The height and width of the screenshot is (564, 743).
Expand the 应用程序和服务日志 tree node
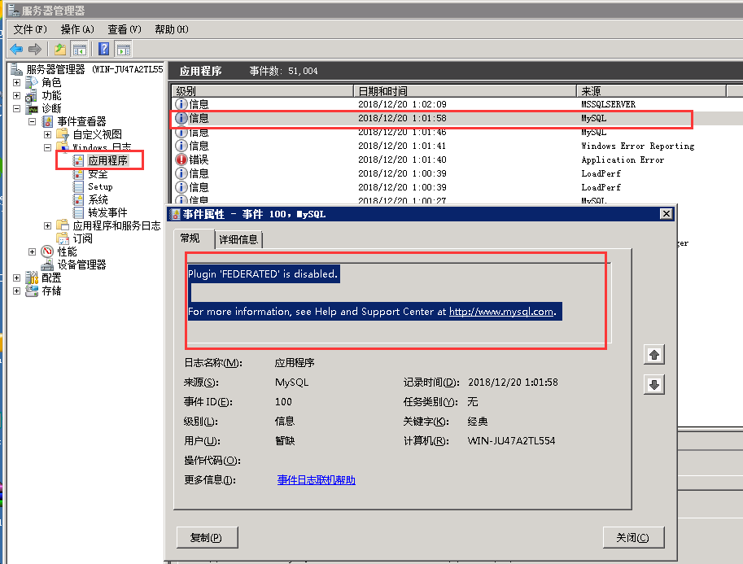[x=47, y=225]
